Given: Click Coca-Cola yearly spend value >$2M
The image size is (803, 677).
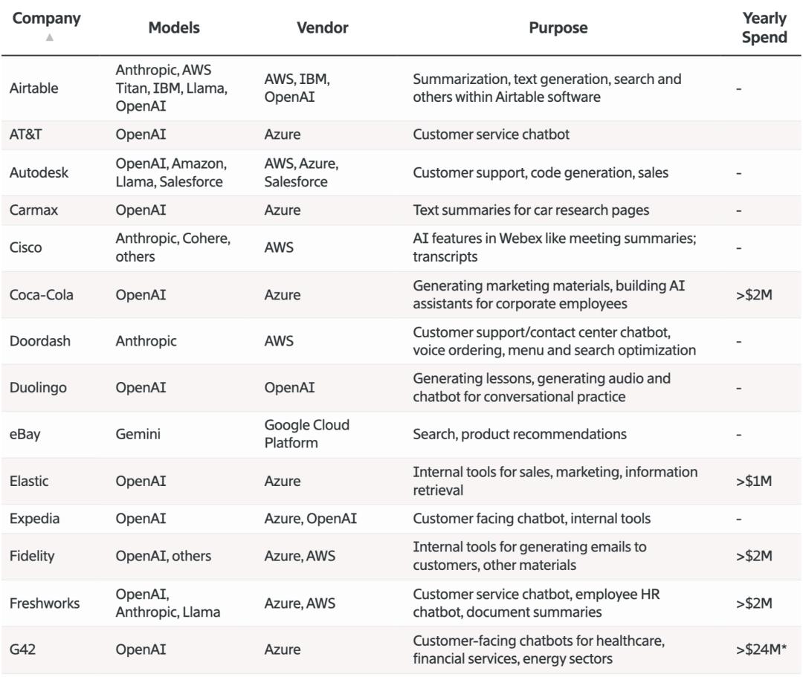Looking at the screenshot, I should 754,295.
